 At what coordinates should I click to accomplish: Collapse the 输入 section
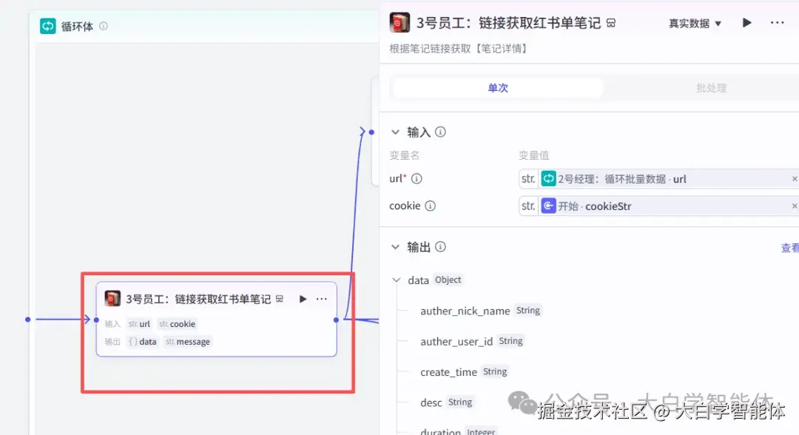point(395,132)
